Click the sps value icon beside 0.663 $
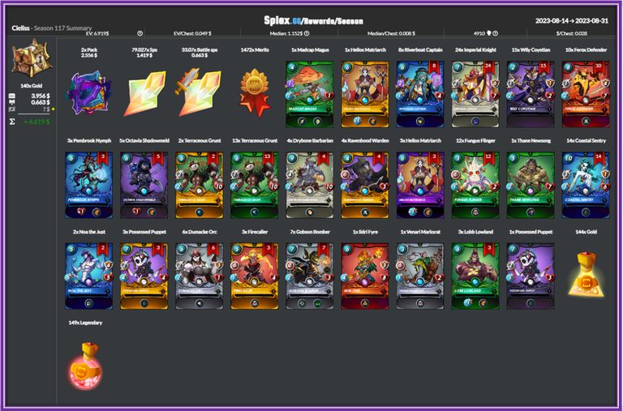 coord(12,102)
